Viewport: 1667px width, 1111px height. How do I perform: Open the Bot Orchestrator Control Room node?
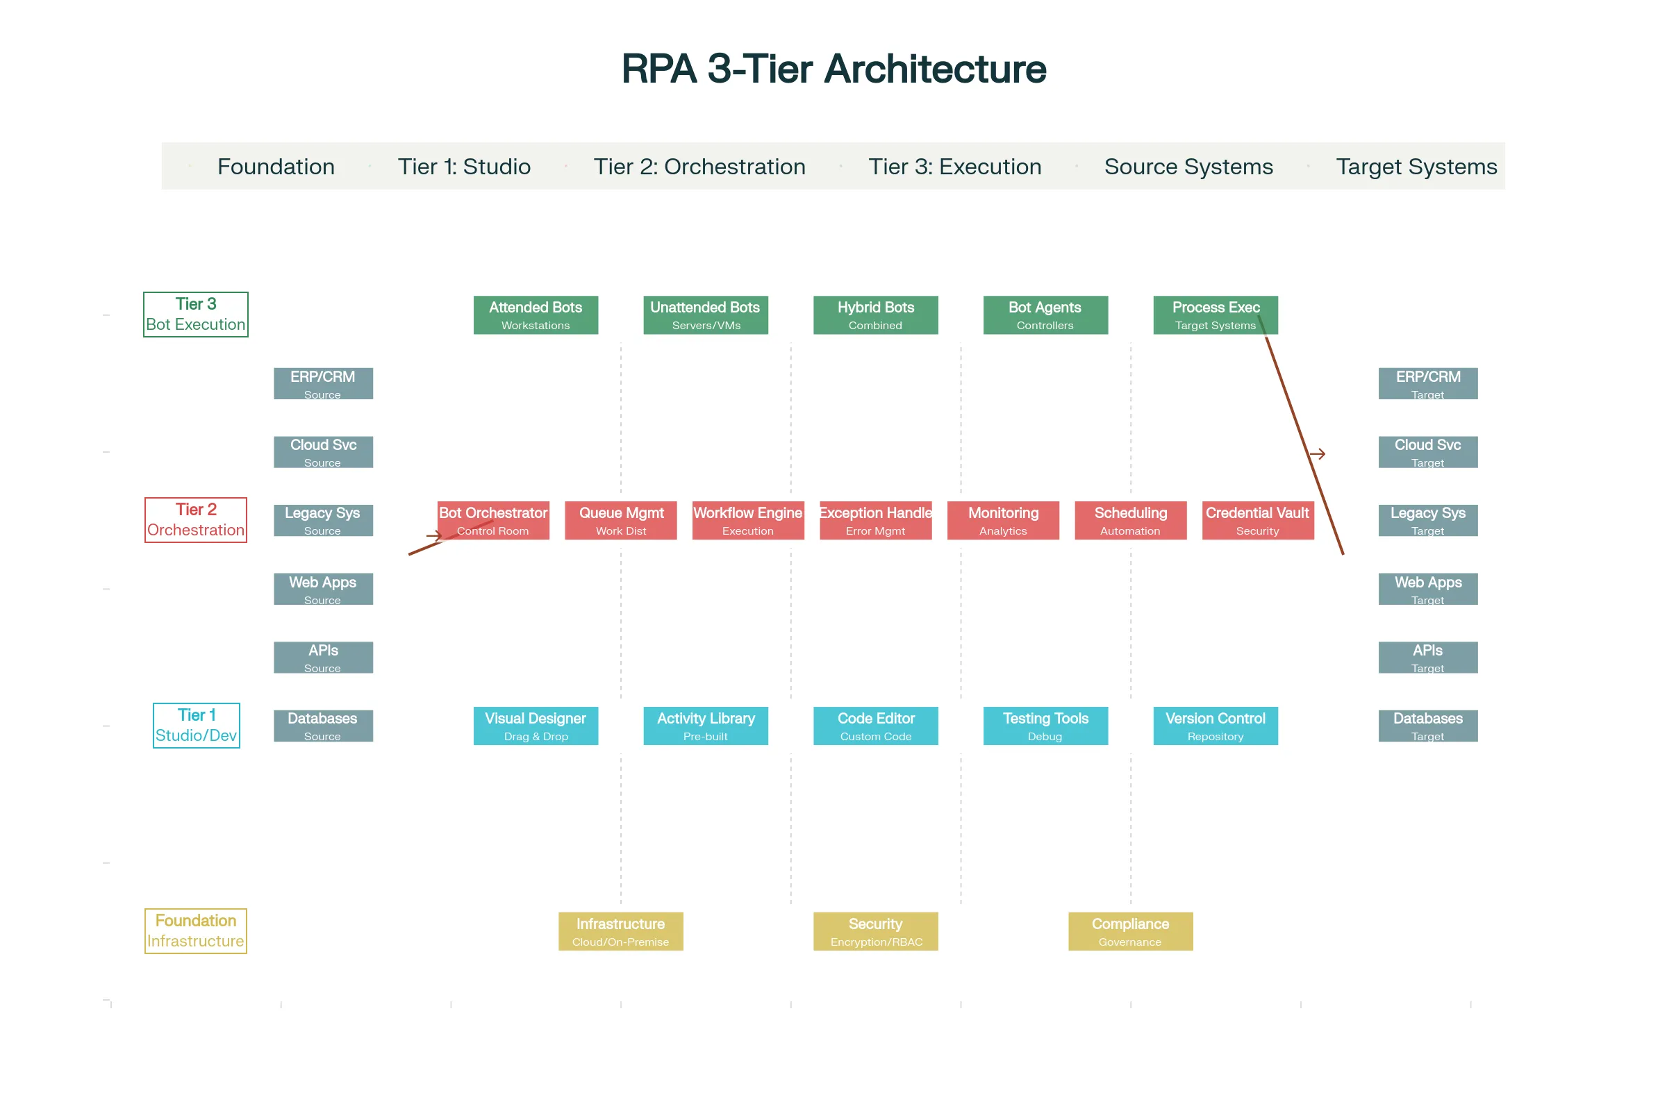point(493,519)
